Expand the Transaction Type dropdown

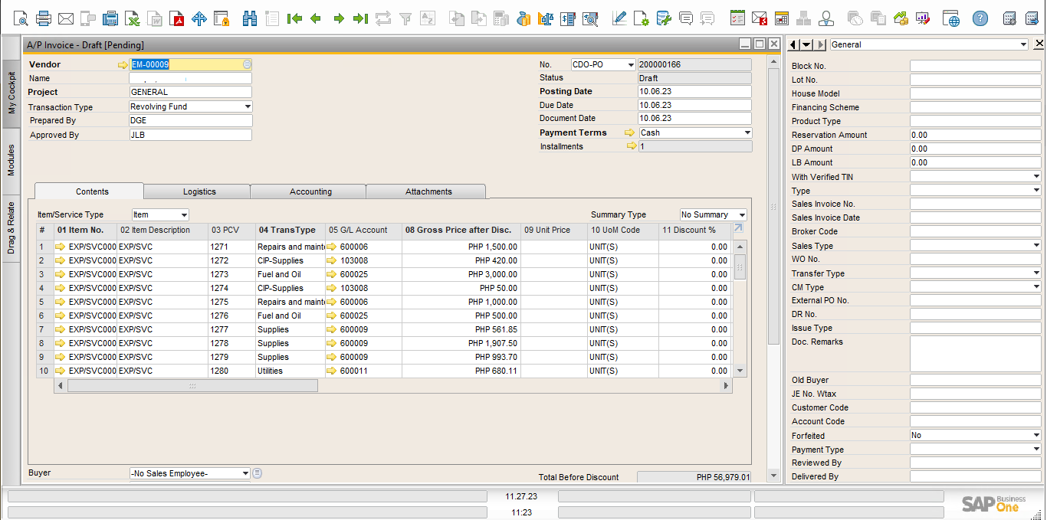247,107
